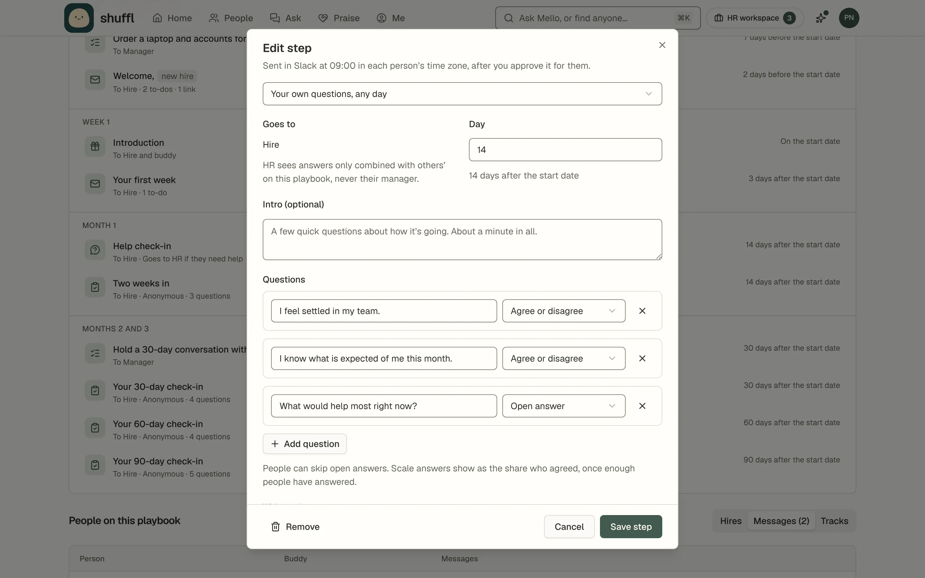Focus the Day number field
This screenshot has height=578, width=925.
point(565,149)
